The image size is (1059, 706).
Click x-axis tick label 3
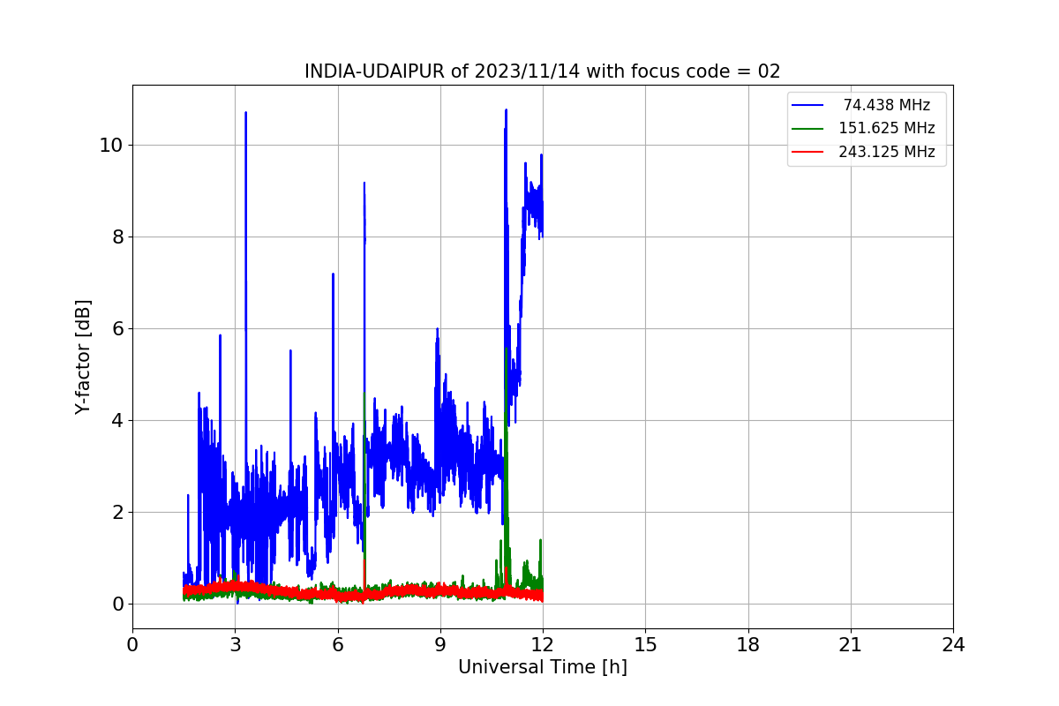[x=235, y=645]
